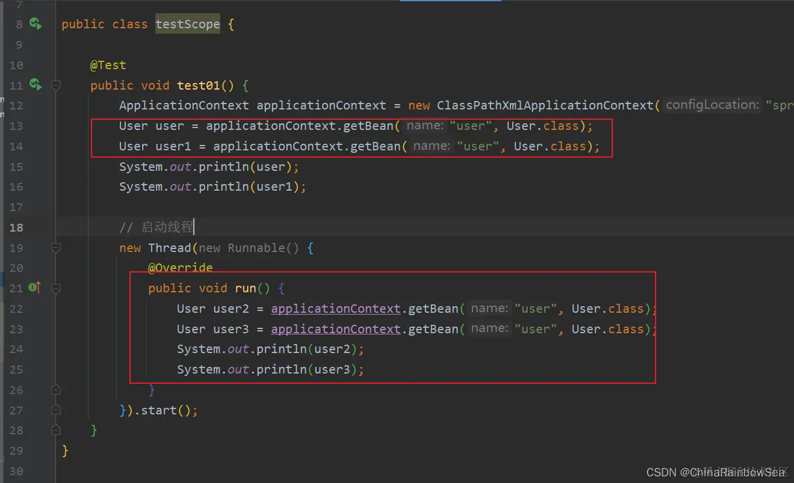Click the @Test annotation
Viewport: 794px width, 483px height.
pyautogui.click(x=108, y=65)
